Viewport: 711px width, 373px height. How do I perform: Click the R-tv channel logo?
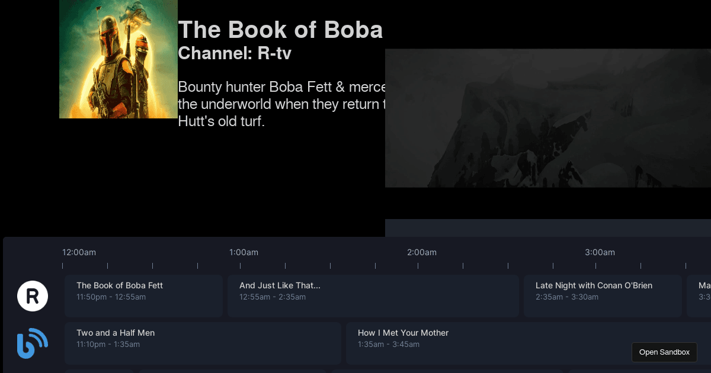click(x=33, y=296)
